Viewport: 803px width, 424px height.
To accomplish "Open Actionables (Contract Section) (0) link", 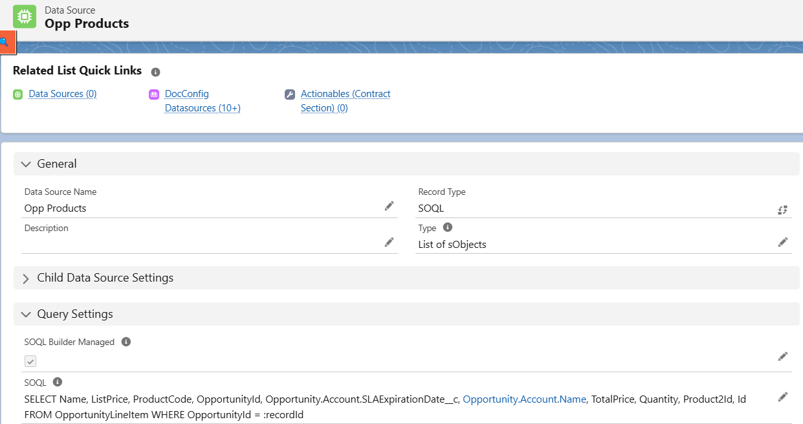I will coord(346,101).
